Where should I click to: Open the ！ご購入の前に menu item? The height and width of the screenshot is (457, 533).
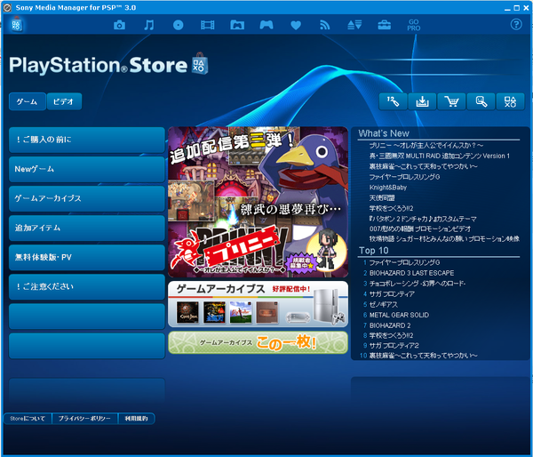coord(87,140)
